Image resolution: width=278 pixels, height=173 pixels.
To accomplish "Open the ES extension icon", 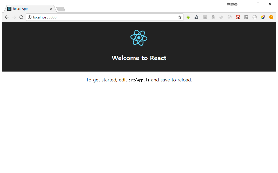I will point(205,17).
